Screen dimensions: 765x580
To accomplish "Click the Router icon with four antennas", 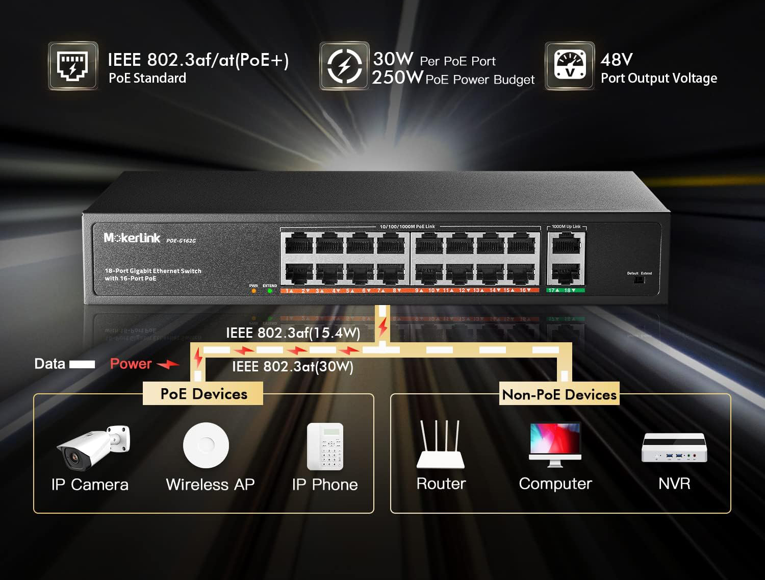I will pyautogui.click(x=441, y=445).
